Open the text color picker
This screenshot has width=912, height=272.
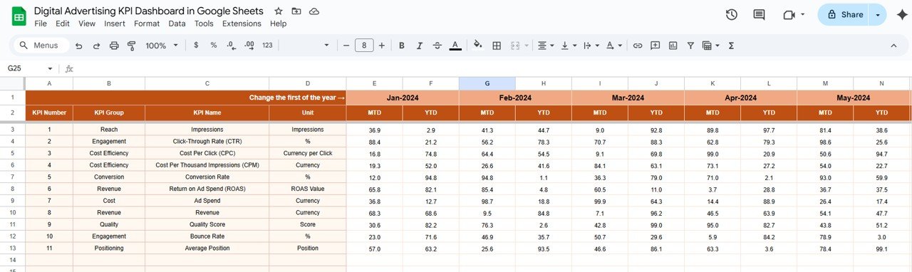455,46
